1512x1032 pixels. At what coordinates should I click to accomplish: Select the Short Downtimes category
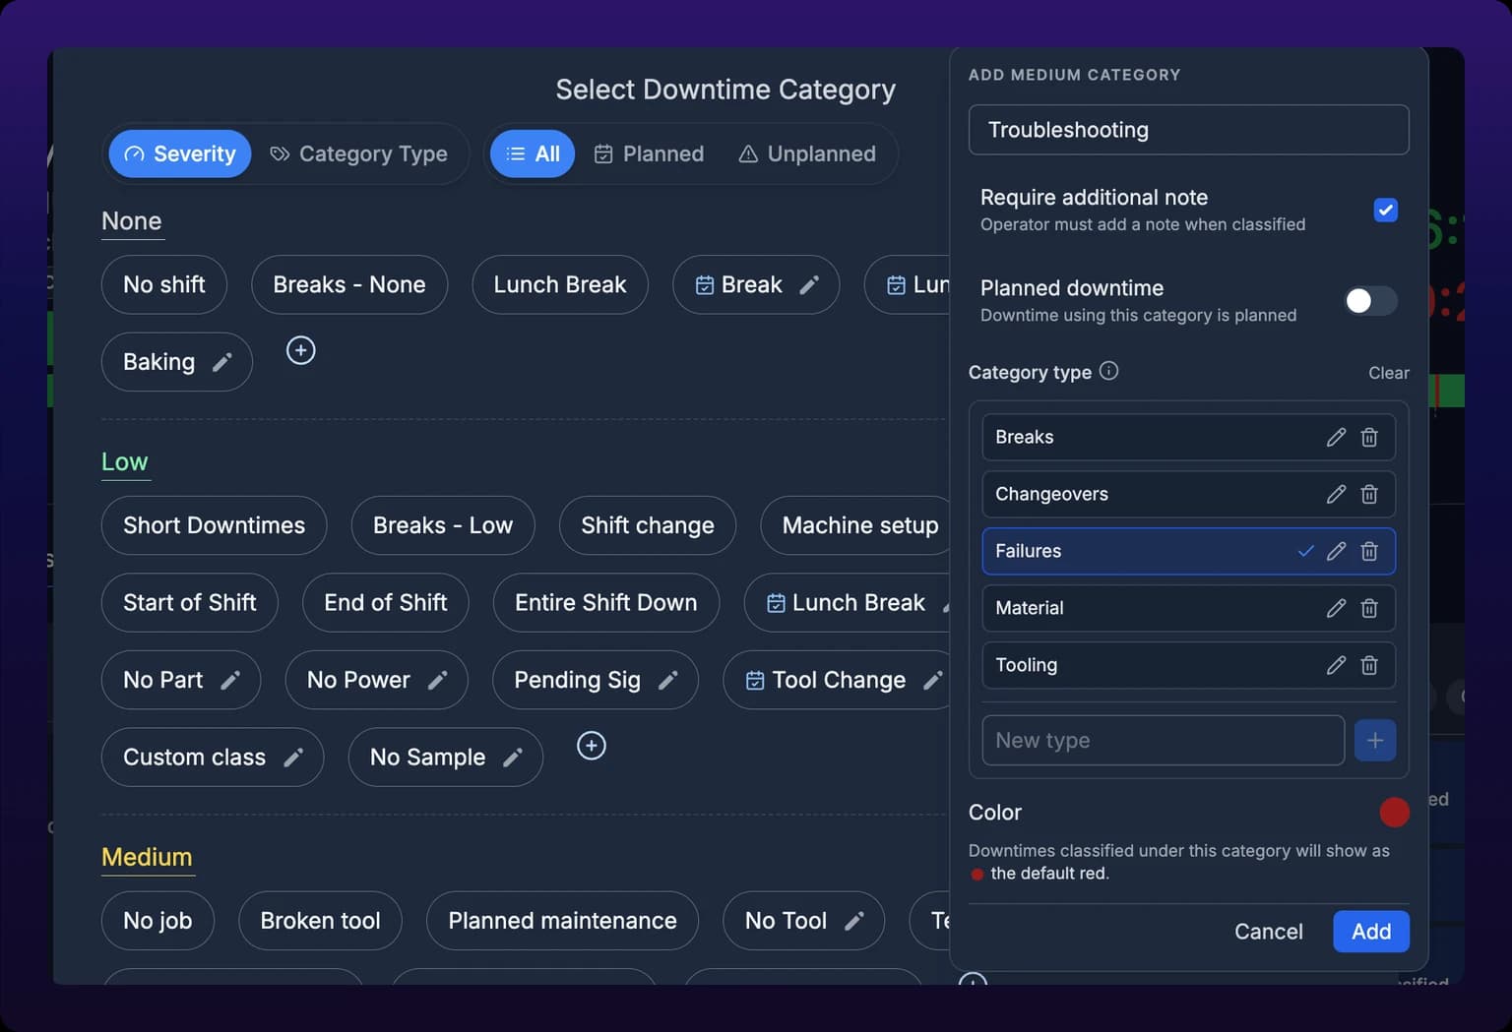click(214, 525)
